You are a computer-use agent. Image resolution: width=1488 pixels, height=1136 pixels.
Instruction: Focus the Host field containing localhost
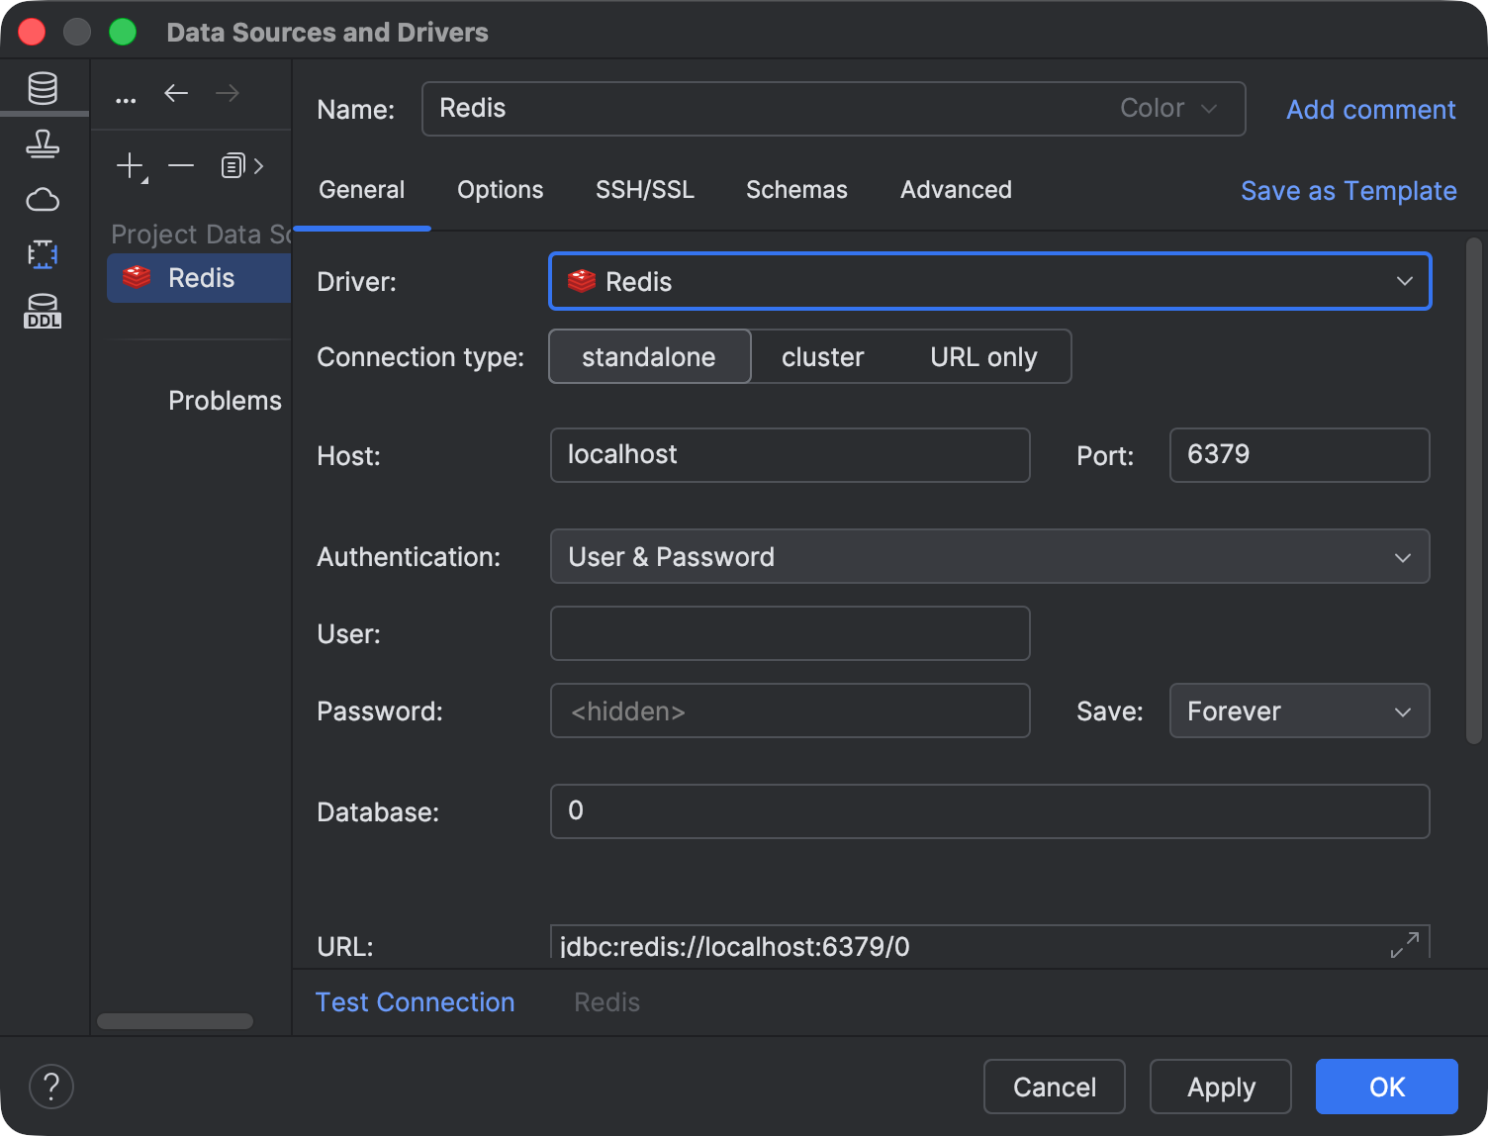tap(790, 455)
